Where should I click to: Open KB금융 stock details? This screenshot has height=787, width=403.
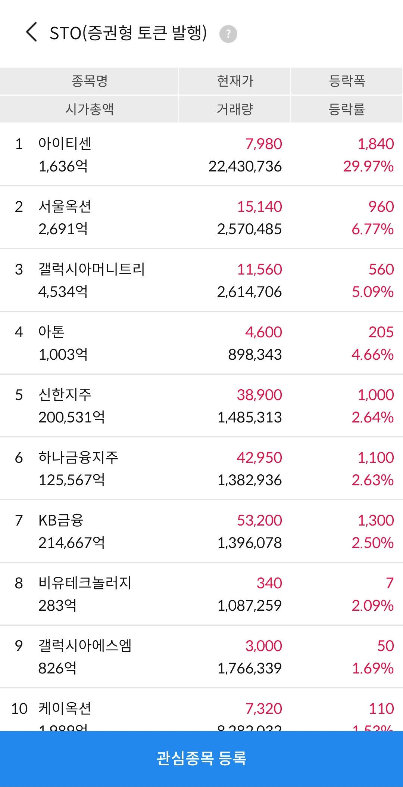[x=201, y=531]
